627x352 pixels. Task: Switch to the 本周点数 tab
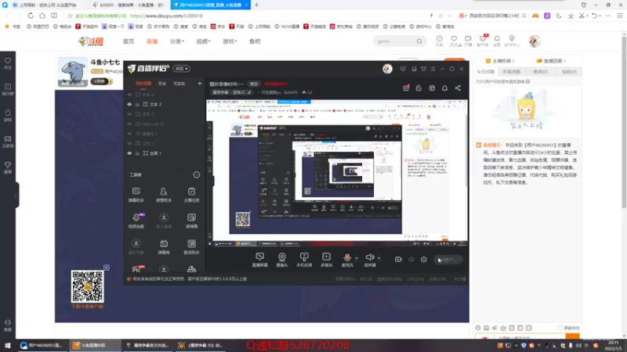(x=512, y=72)
